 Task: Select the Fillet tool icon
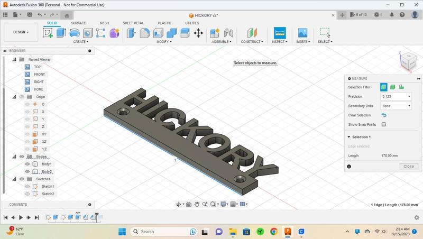(x=145, y=33)
